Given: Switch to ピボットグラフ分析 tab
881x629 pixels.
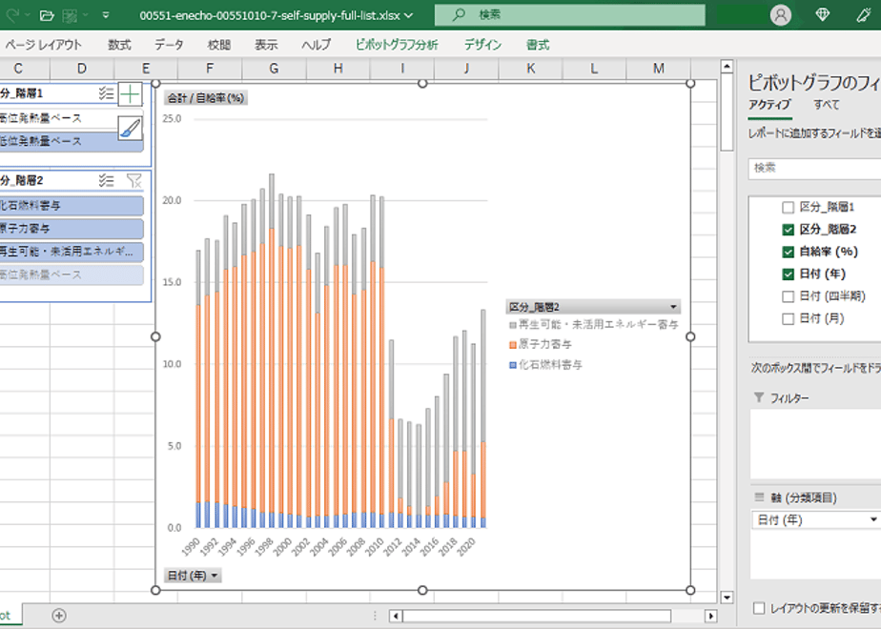Looking at the screenshot, I should point(397,45).
